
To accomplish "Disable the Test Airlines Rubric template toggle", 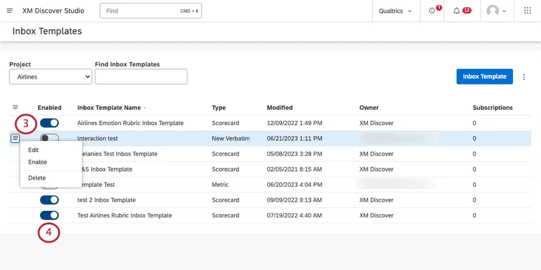I will coord(49,215).
